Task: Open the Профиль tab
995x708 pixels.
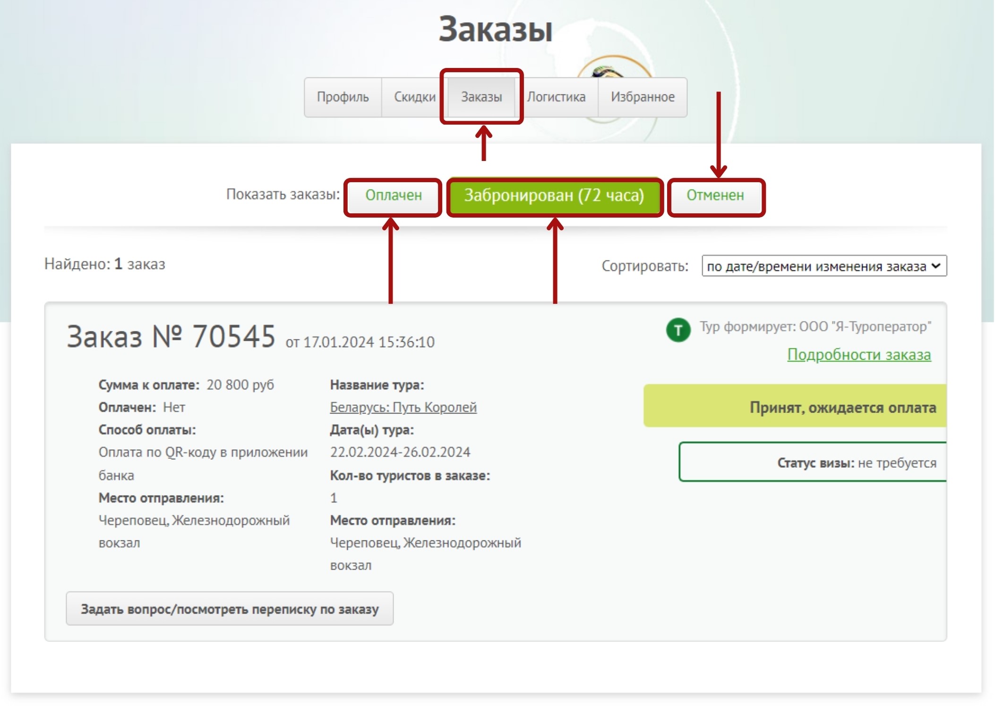Action: [343, 97]
